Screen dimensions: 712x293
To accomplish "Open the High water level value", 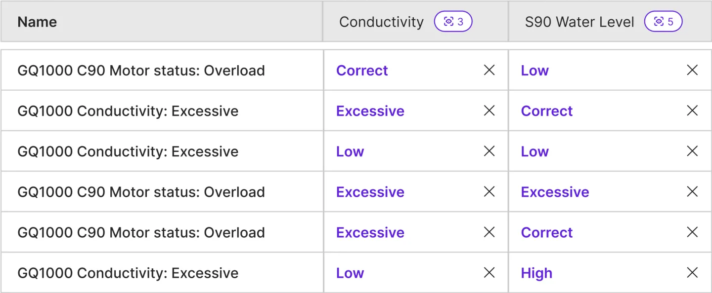I will (x=536, y=273).
